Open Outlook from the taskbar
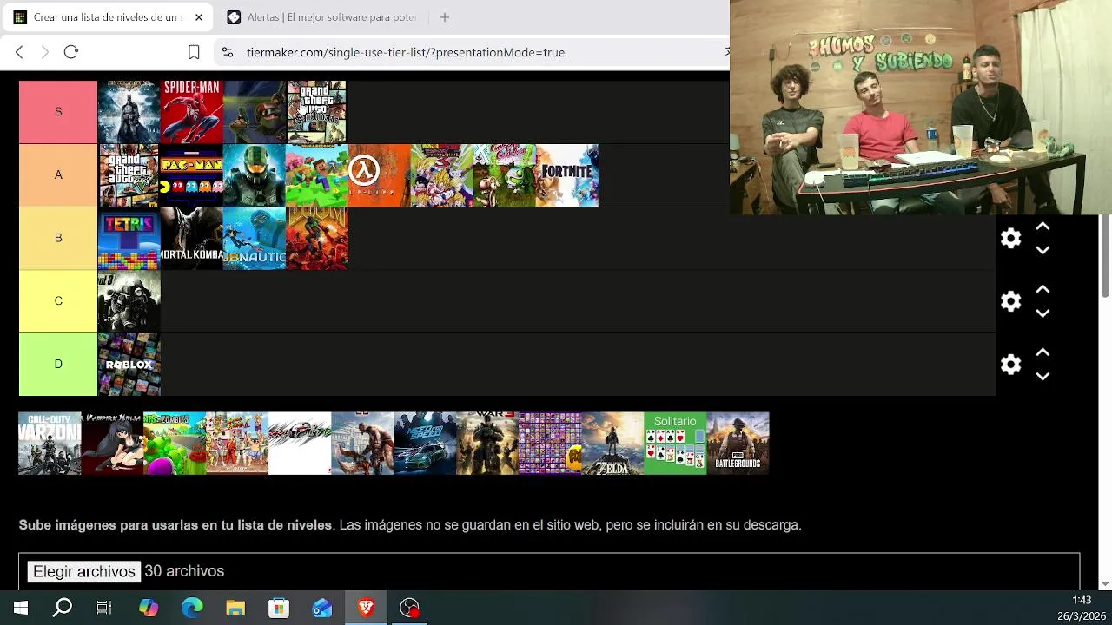Viewport: 1112px width, 625px height. [x=322, y=608]
